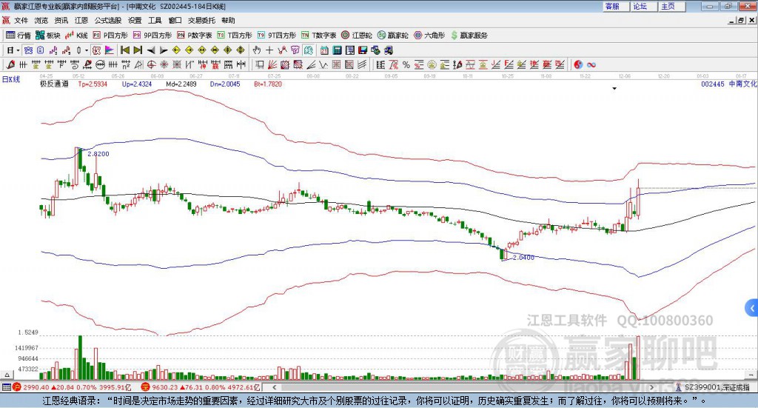Open the T四方形 time square
The width and height of the screenshot is (758, 408).
[x=235, y=36]
